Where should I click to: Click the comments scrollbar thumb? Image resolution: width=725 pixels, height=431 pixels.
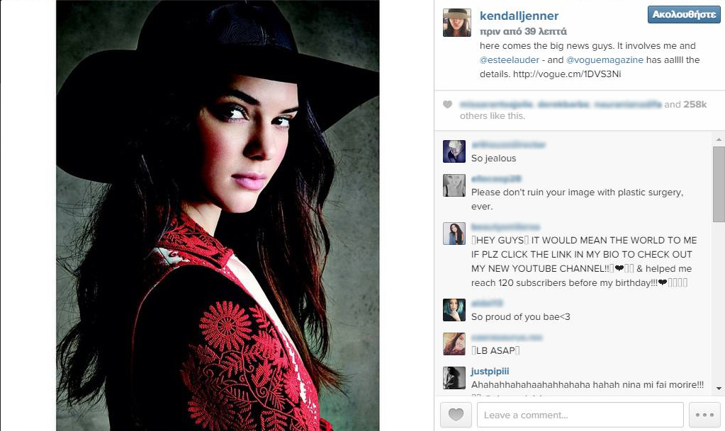(719, 185)
